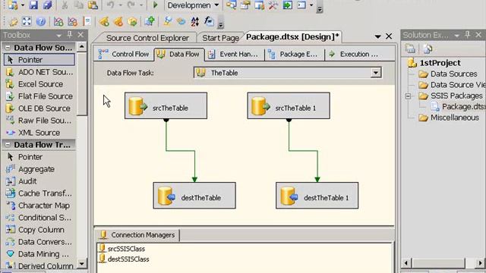Select Flat File Source in toolbox
Screen dimensions: 486x273
[x=39, y=96]
